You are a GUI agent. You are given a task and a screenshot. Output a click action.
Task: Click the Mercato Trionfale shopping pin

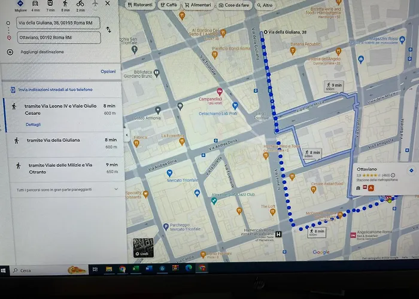pyautogui.click(x=169, y=173)
